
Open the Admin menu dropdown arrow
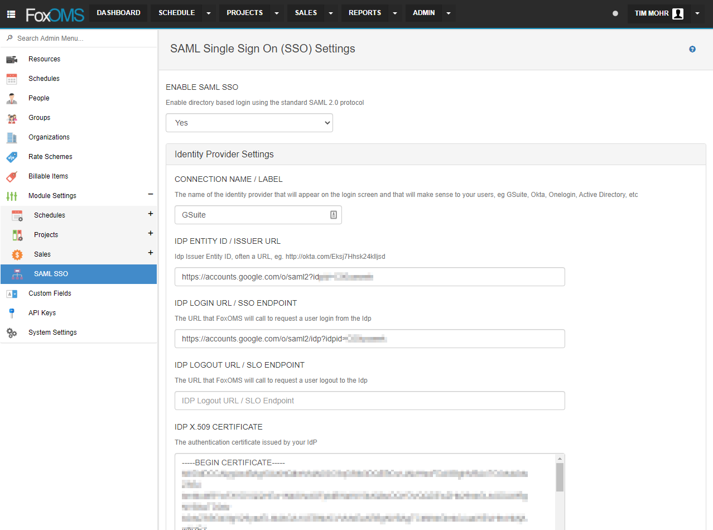click(448, 12)
